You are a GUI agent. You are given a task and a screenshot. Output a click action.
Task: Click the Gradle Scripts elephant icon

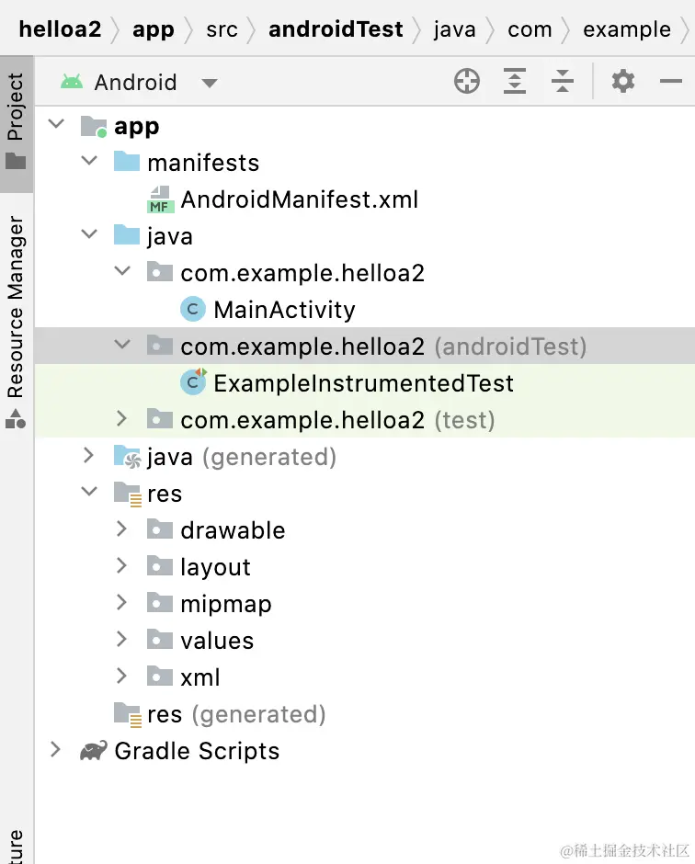pyautogui.click(x=94, y=751)
